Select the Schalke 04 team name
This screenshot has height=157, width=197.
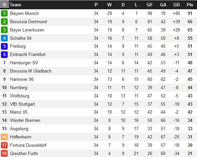21,38
